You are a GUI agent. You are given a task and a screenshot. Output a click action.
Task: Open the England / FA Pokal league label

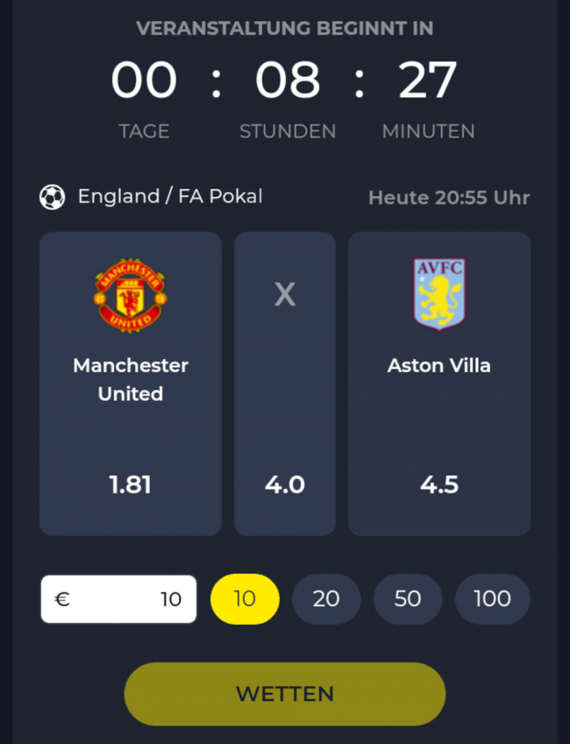(170, 197)
